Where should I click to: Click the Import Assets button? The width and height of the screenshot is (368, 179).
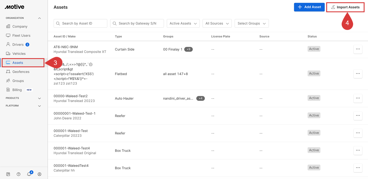pyautogui.click(x=345, y=7)
